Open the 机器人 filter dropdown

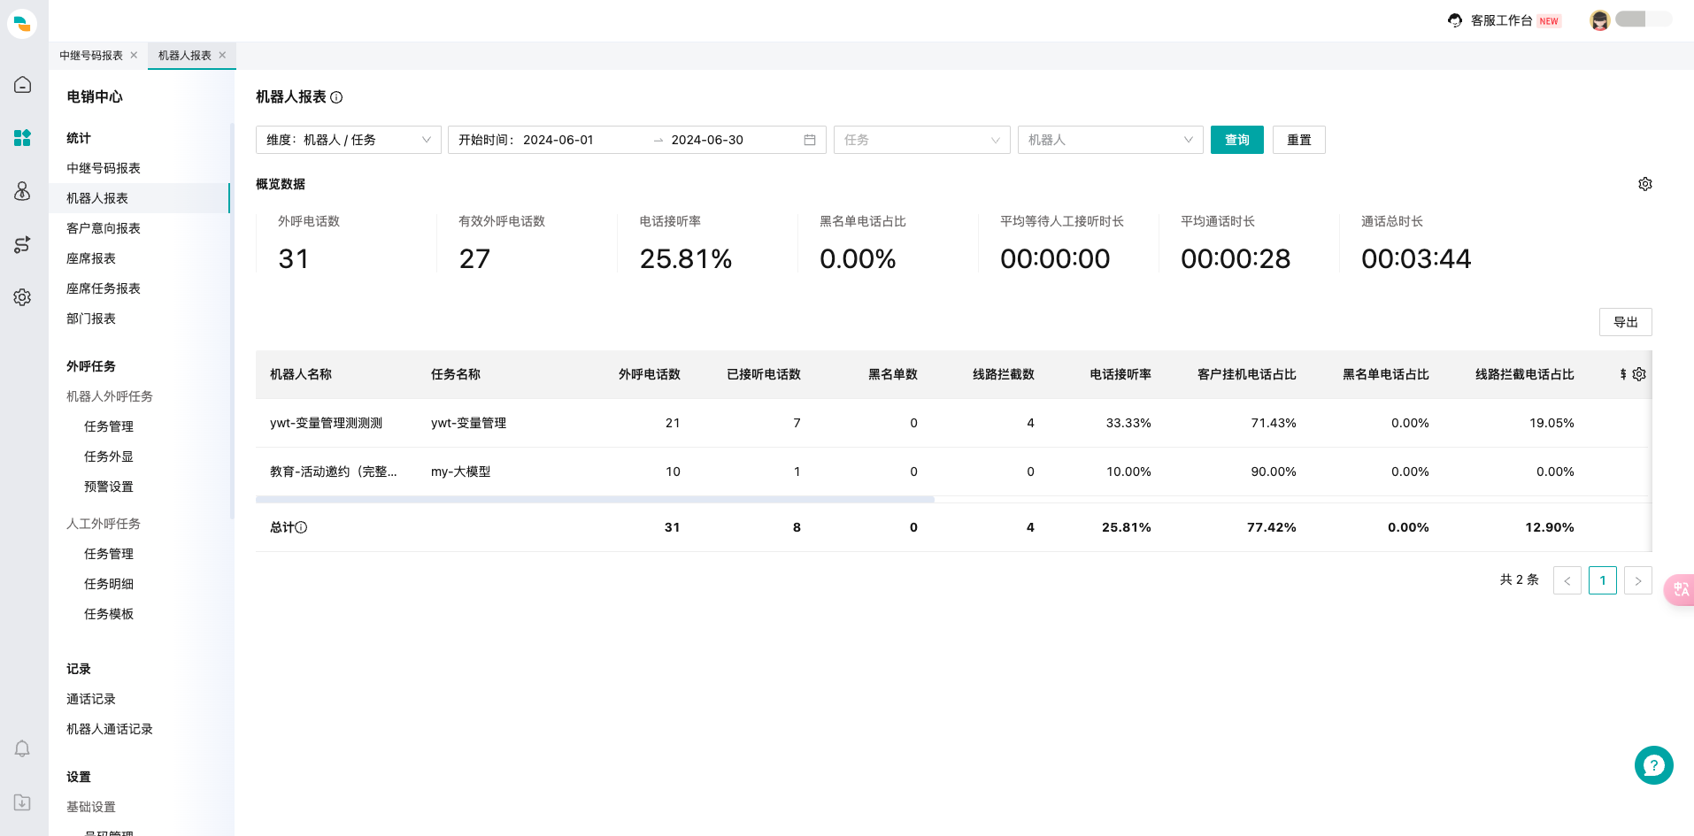1111,140
